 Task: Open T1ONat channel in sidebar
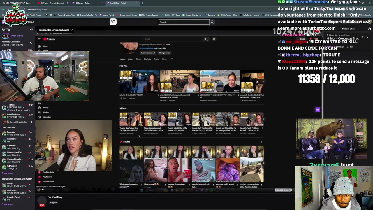[17, 108]
